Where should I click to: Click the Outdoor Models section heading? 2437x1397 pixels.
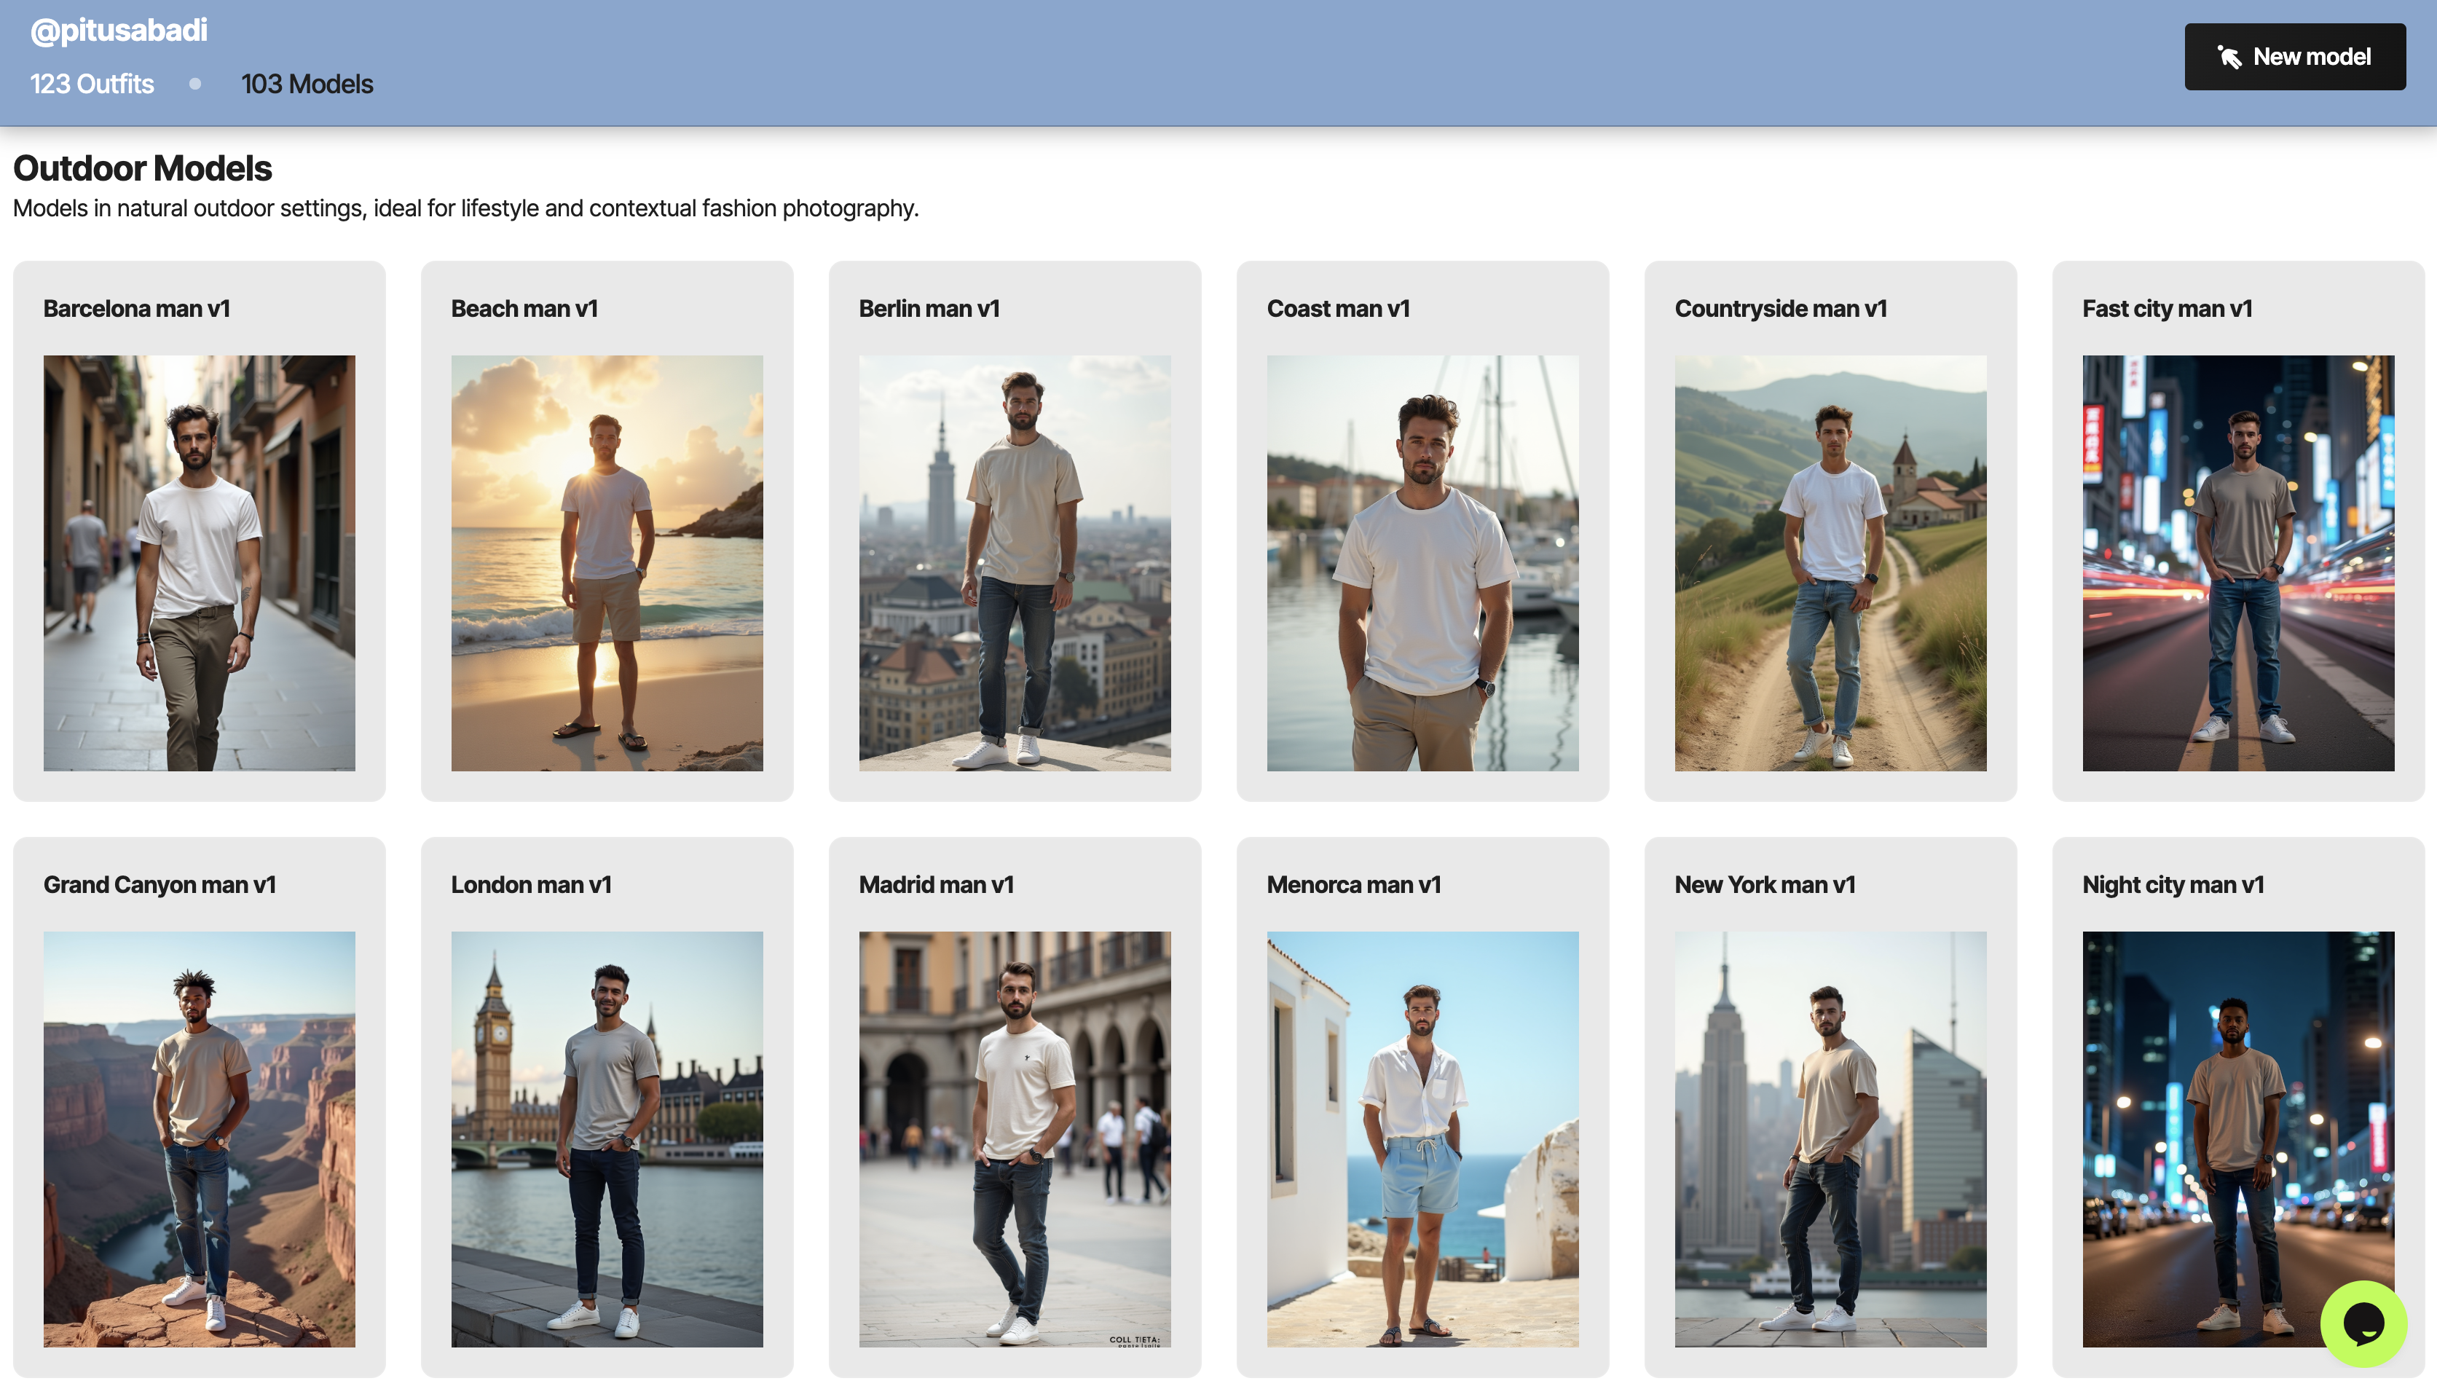point(142,169)
